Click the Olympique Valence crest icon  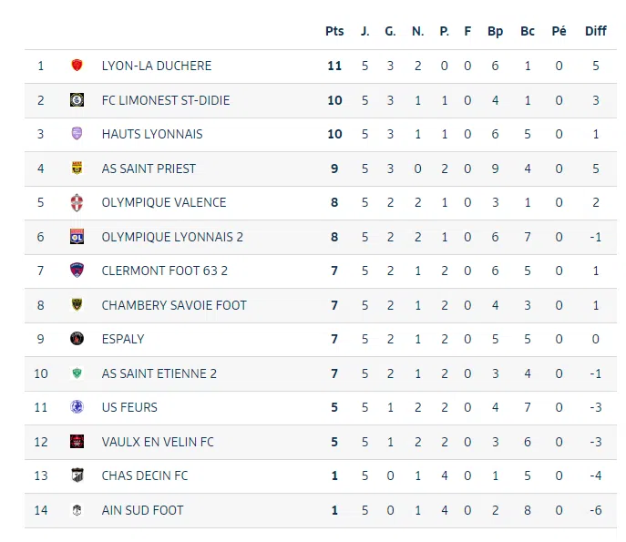pyautogui.click(x=77, y=202)
